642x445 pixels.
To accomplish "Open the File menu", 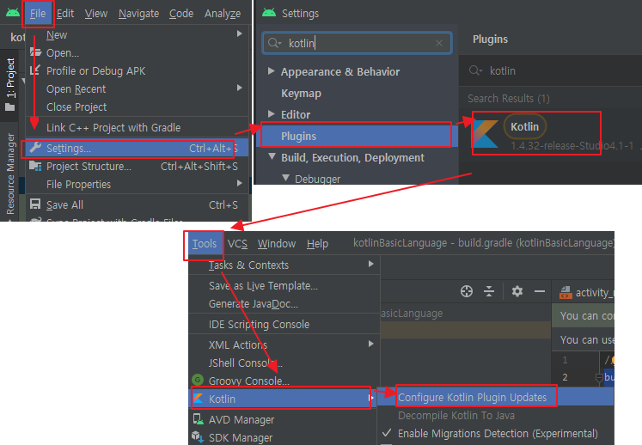I will tap(38, 14).
